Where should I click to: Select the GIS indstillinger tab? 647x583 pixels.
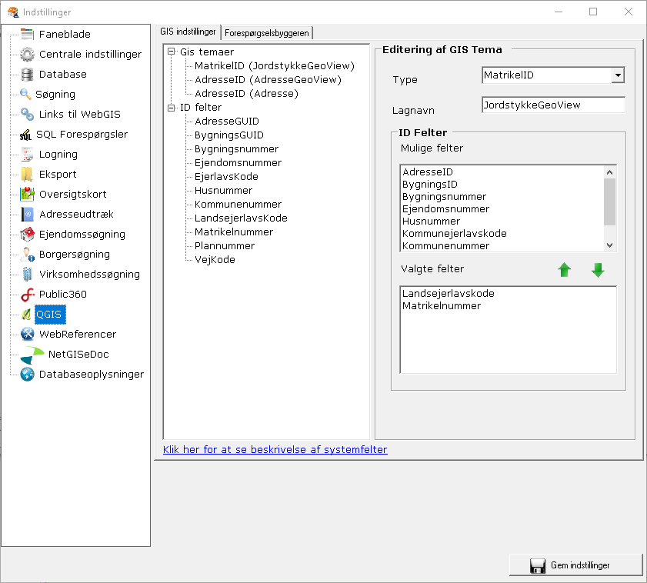pos(188,32)
